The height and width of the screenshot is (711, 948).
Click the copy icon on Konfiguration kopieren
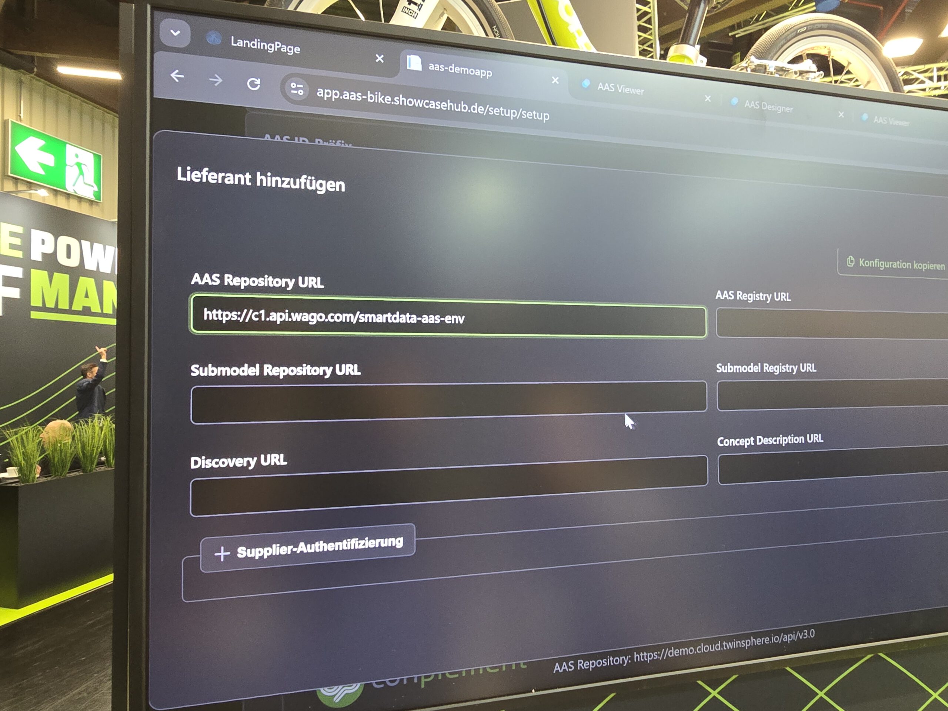click(850, 261)
